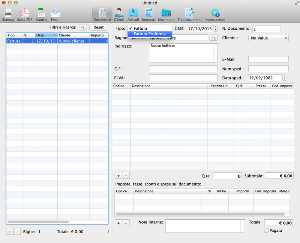Click the P.IVA input field
This screenshot has width=300, height=243.
pyautogui.click(x=183, y=78)
